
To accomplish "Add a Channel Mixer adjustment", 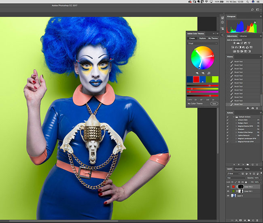I will [247, 47].
